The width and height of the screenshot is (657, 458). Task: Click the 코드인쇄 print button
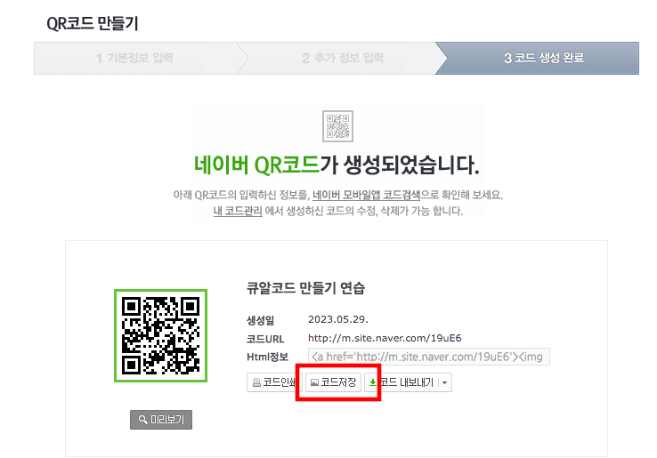[x=274, y=382]
